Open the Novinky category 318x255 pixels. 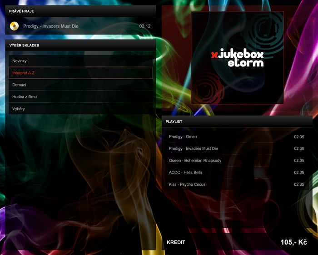pos(80,61)
